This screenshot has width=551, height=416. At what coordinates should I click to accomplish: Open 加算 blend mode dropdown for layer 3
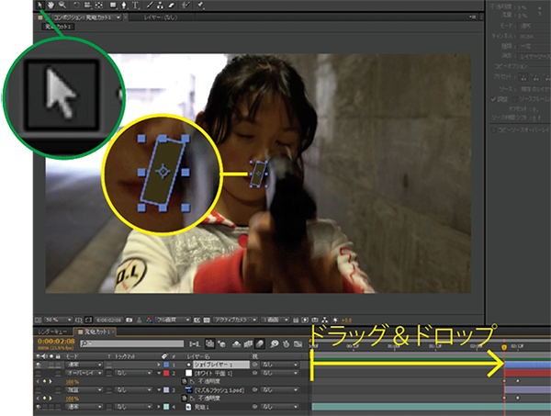(84, 390)
